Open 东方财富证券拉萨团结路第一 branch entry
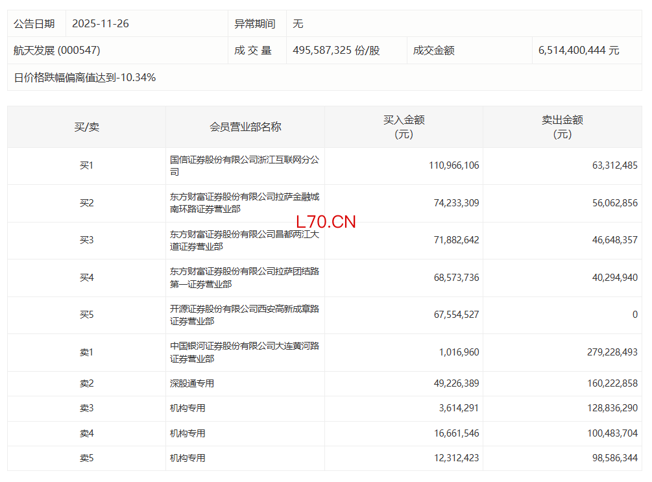 [245, 278]
